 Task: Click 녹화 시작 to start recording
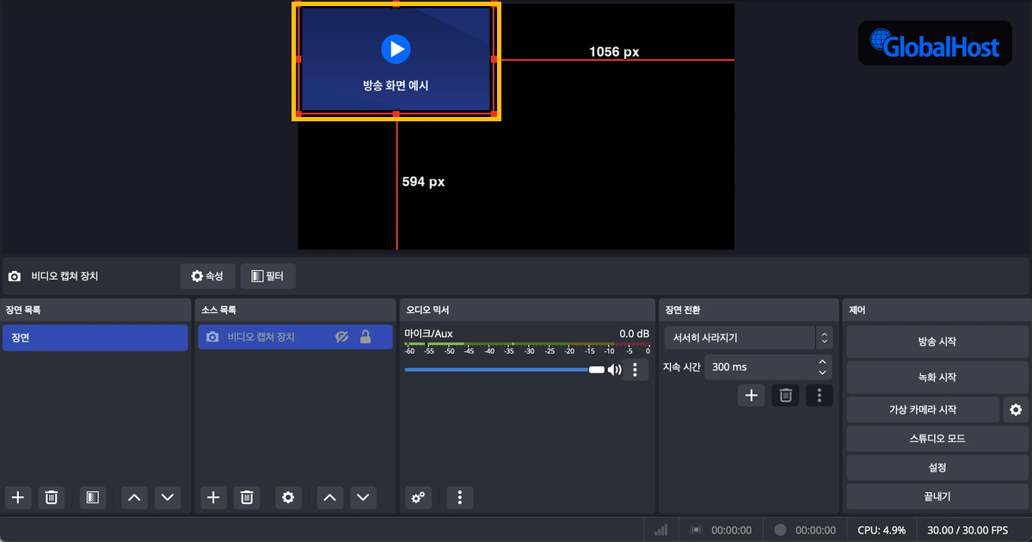click(937, 377)
